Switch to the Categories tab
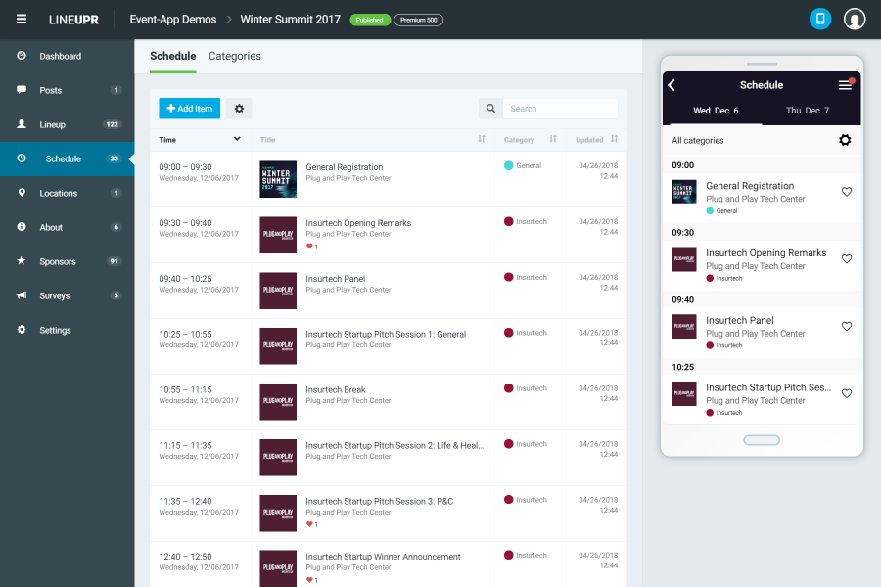Screen dimensions: 881x587 [235, 57]
